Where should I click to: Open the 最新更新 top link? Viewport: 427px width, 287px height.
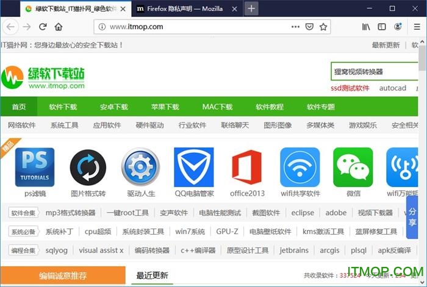coord(386,45)
